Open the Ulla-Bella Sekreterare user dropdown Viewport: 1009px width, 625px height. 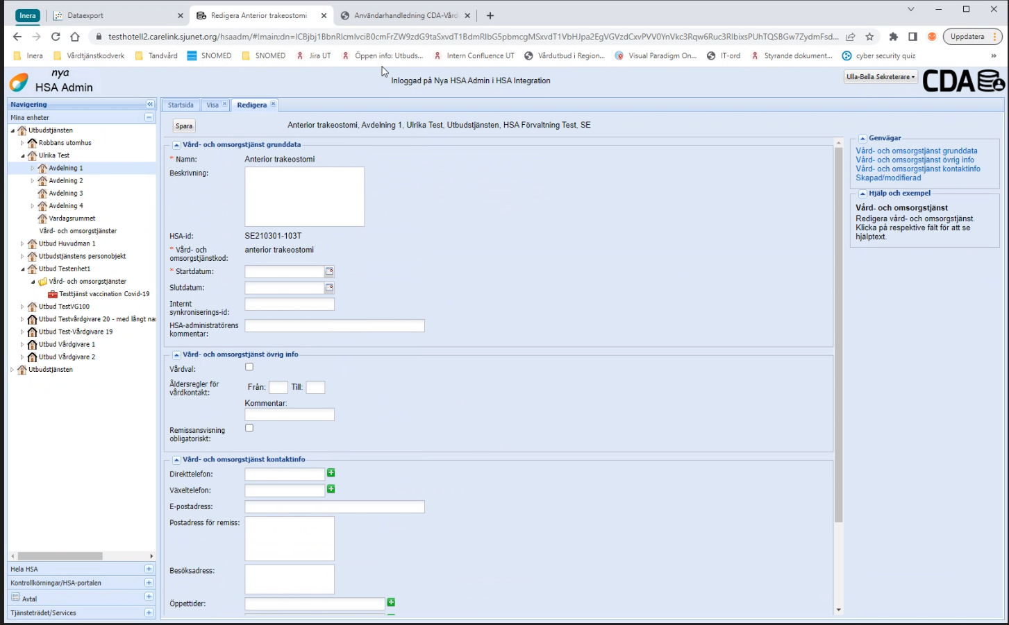click(881, 77)
